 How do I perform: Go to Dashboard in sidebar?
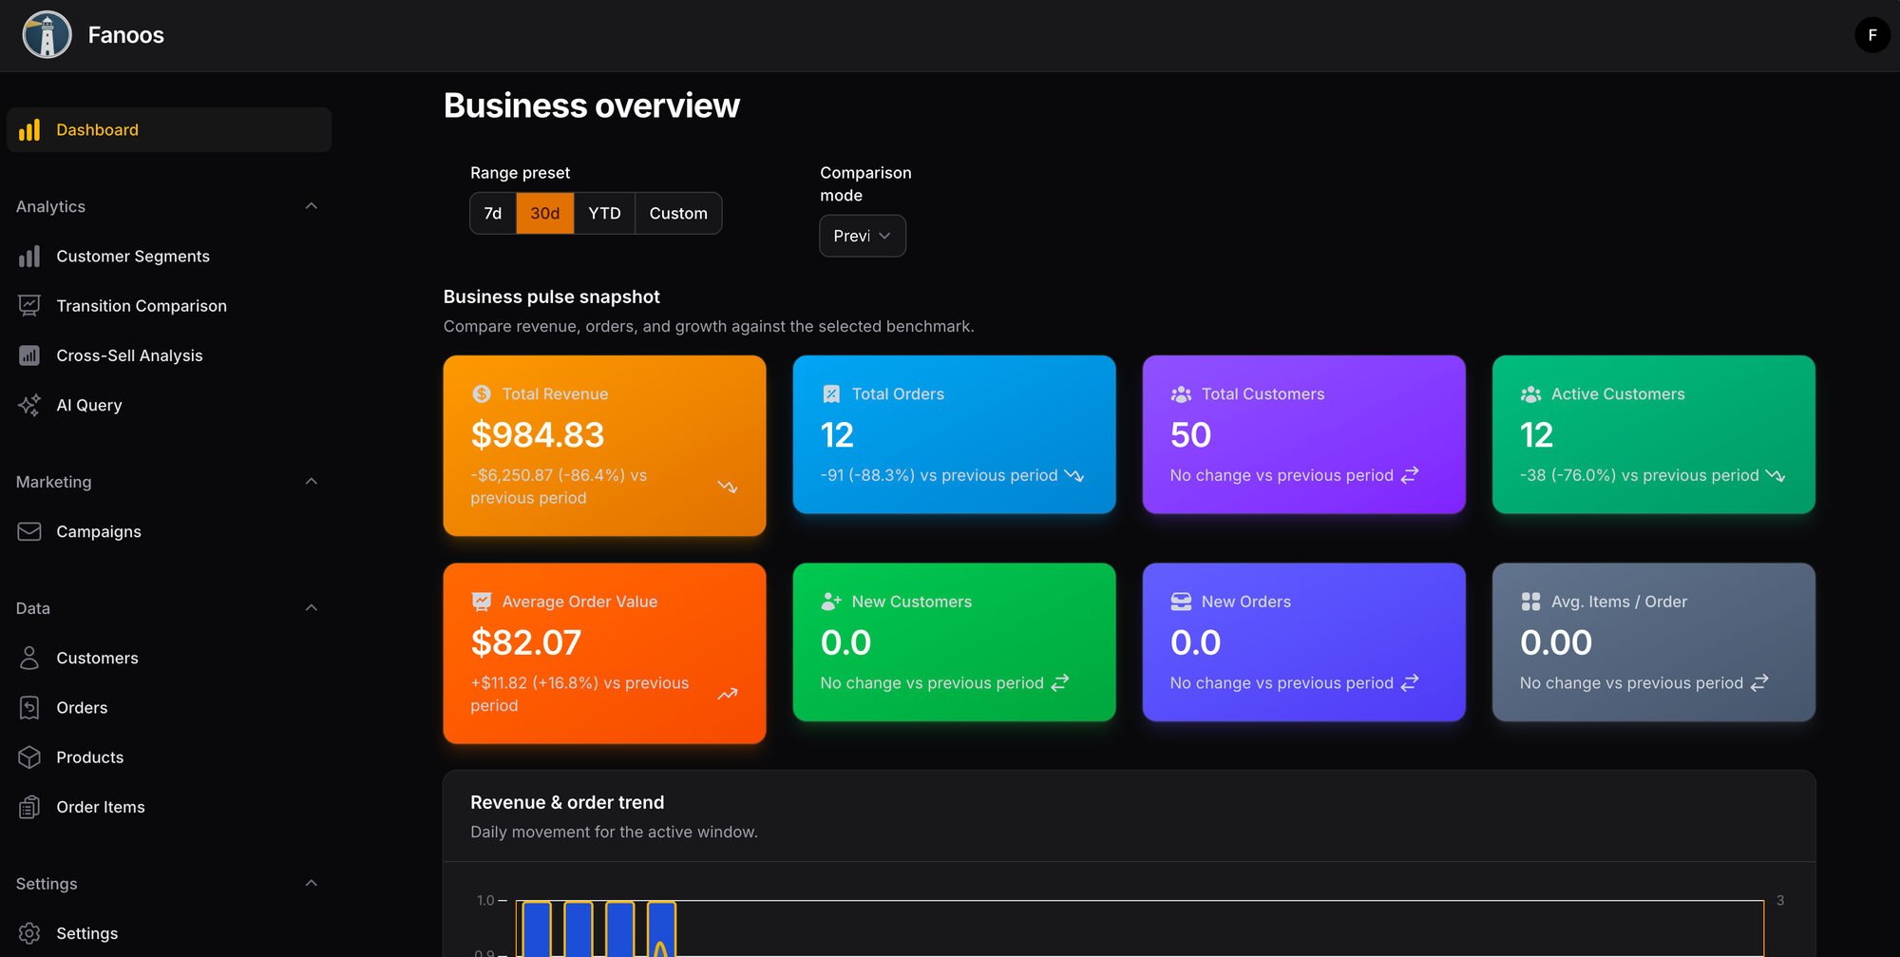point(97,129)
